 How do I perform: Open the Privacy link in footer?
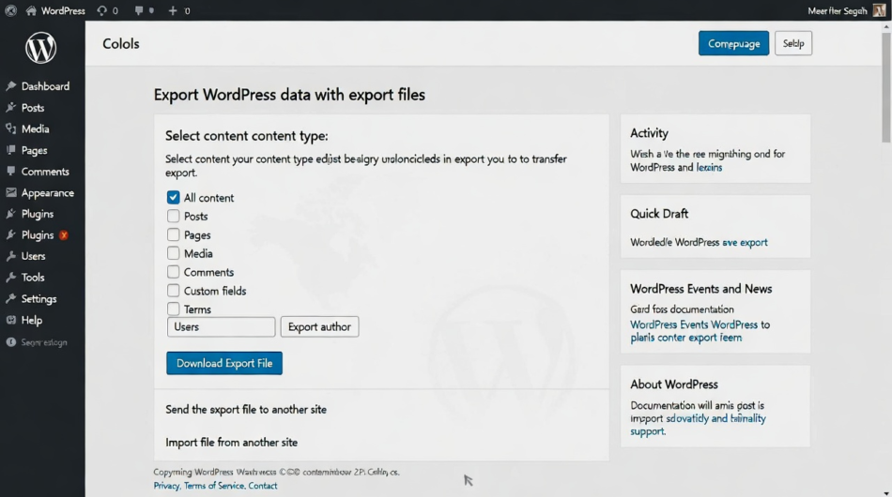tap(166, 486)
